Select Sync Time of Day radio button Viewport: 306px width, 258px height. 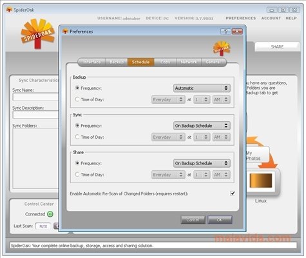point(77,137)
